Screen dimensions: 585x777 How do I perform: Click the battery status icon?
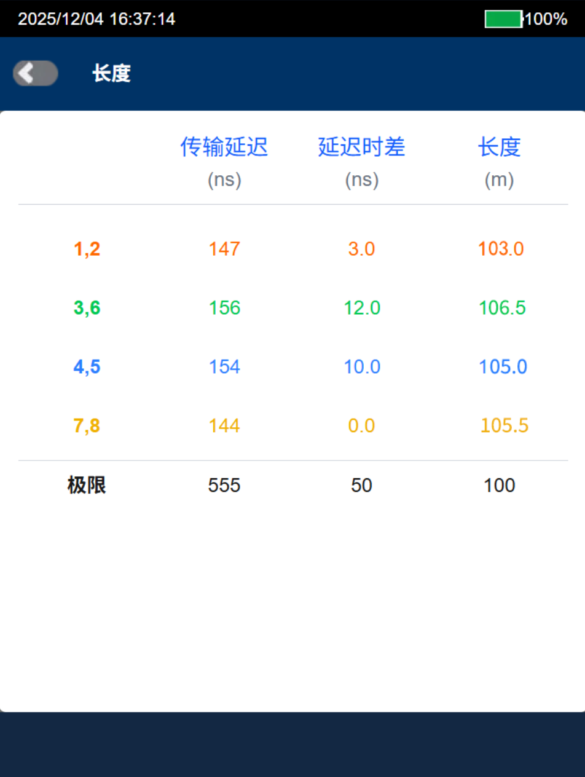coord(503,19)
